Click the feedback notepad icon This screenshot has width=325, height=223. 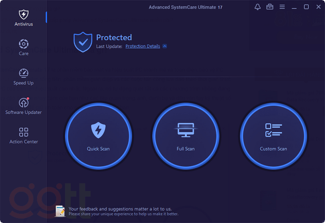point(60,211)
